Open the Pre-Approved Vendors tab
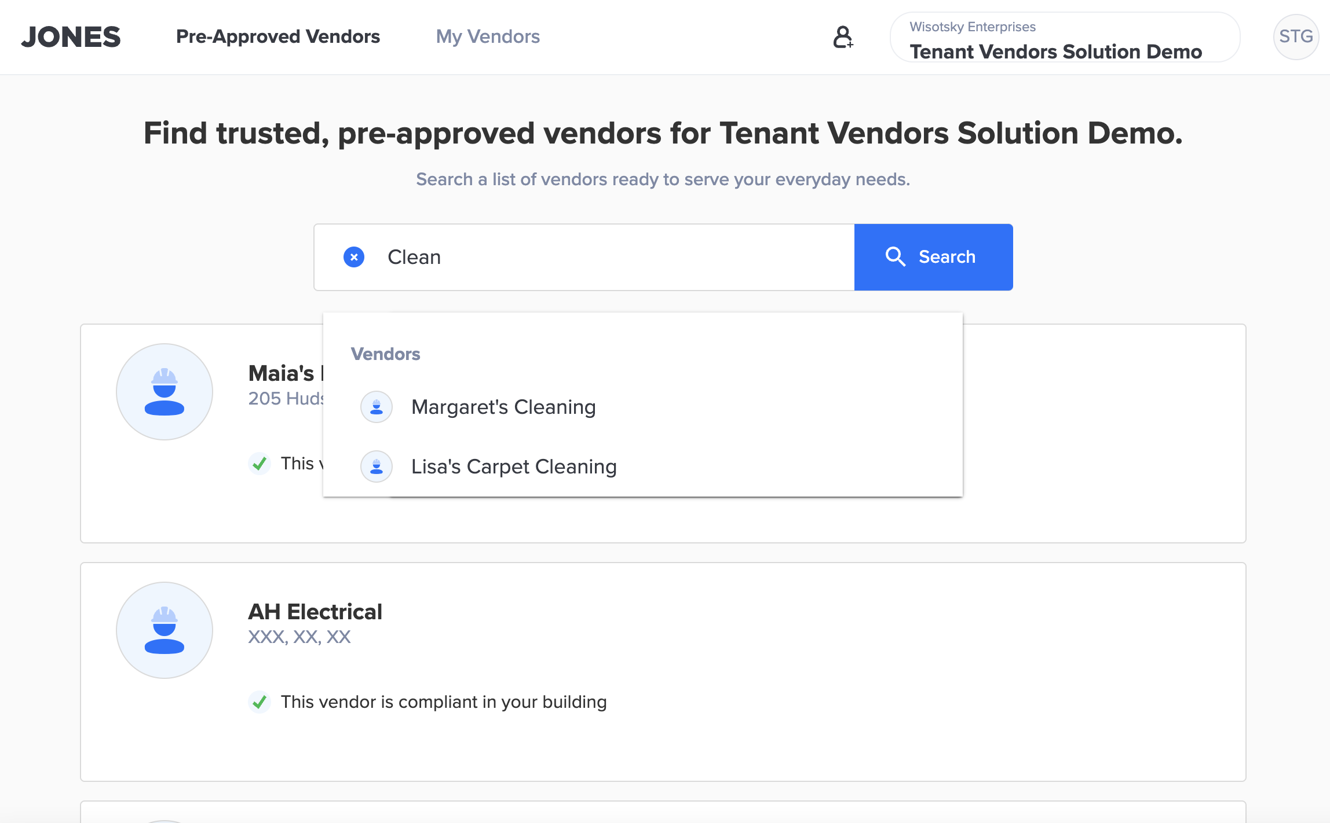1330x823 pixels. (x=278, y=36)
